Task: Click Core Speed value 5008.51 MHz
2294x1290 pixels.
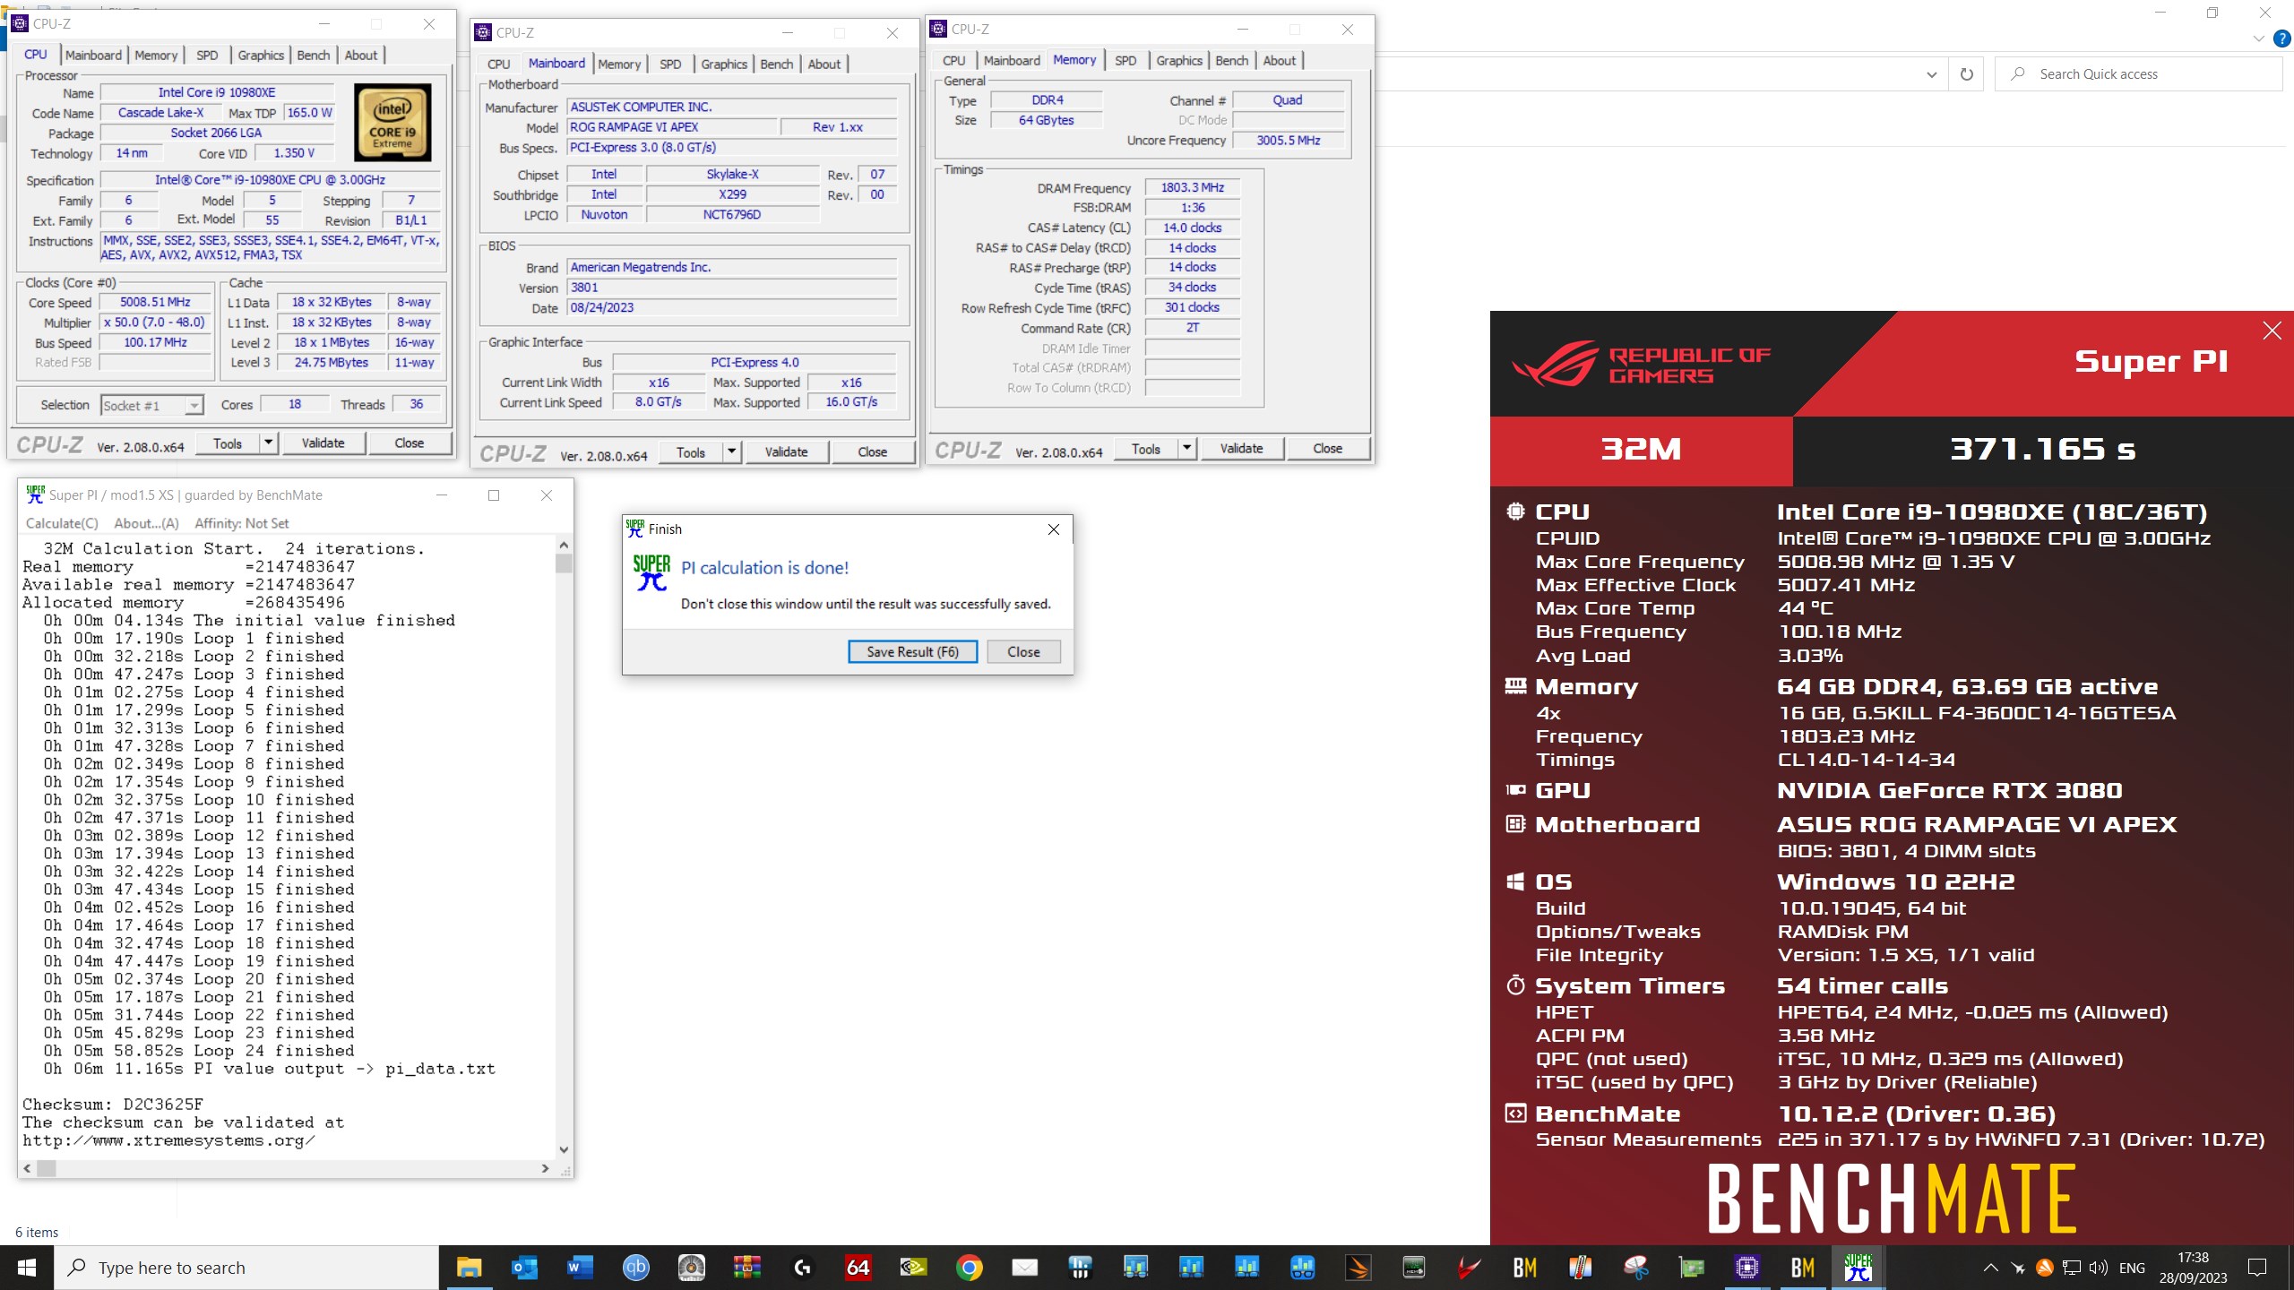Action: pos(155,302)
